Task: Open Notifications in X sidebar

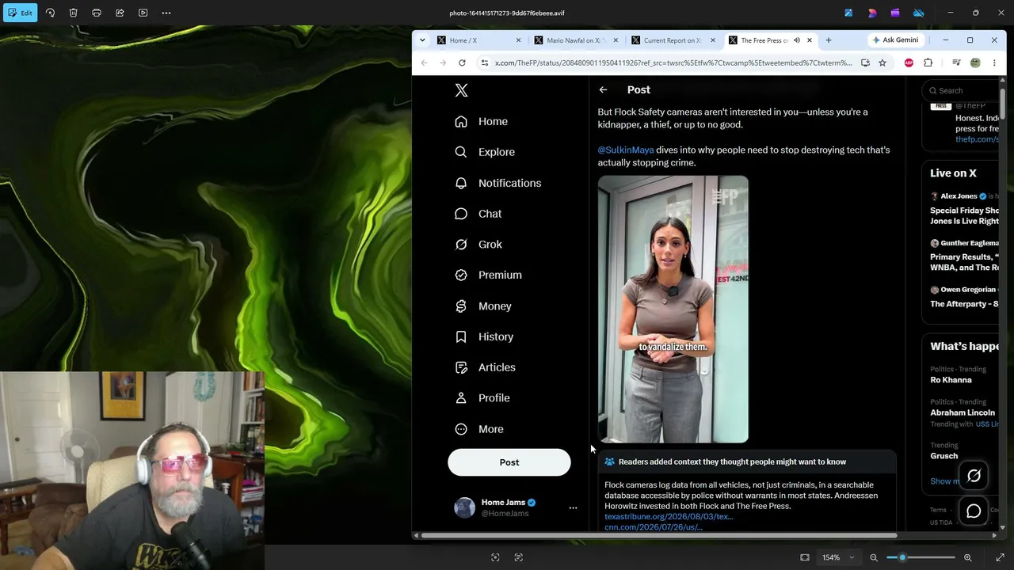Action: point(498,183)
